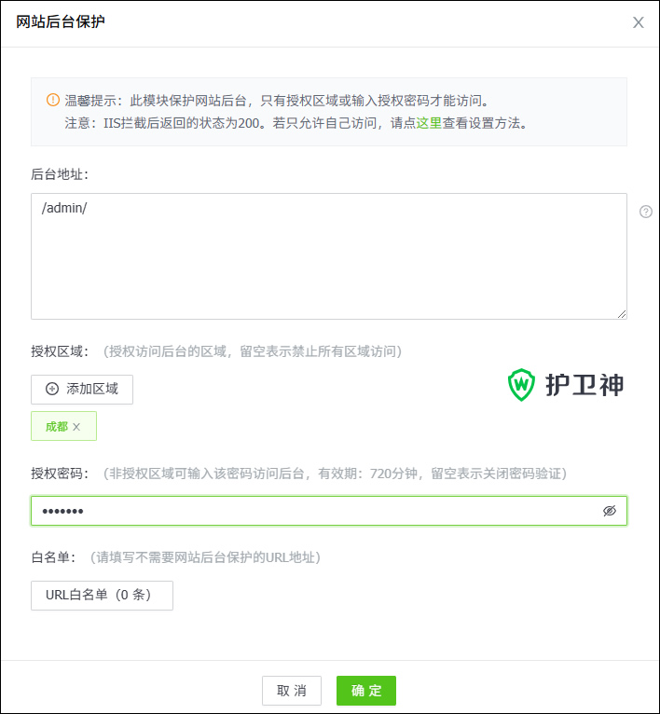Click the plus icon in 添加区域
Screen dimensions: 660x714
point(52,389)
